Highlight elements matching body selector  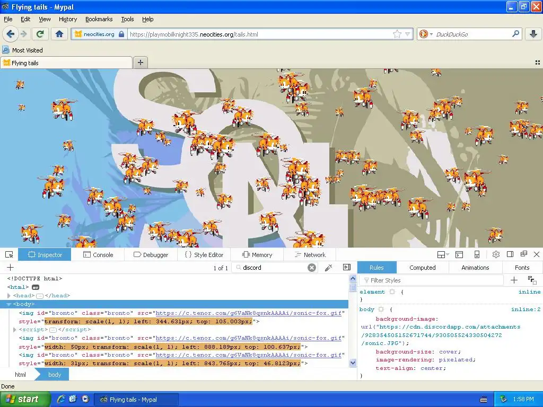[x=381, y=309]
